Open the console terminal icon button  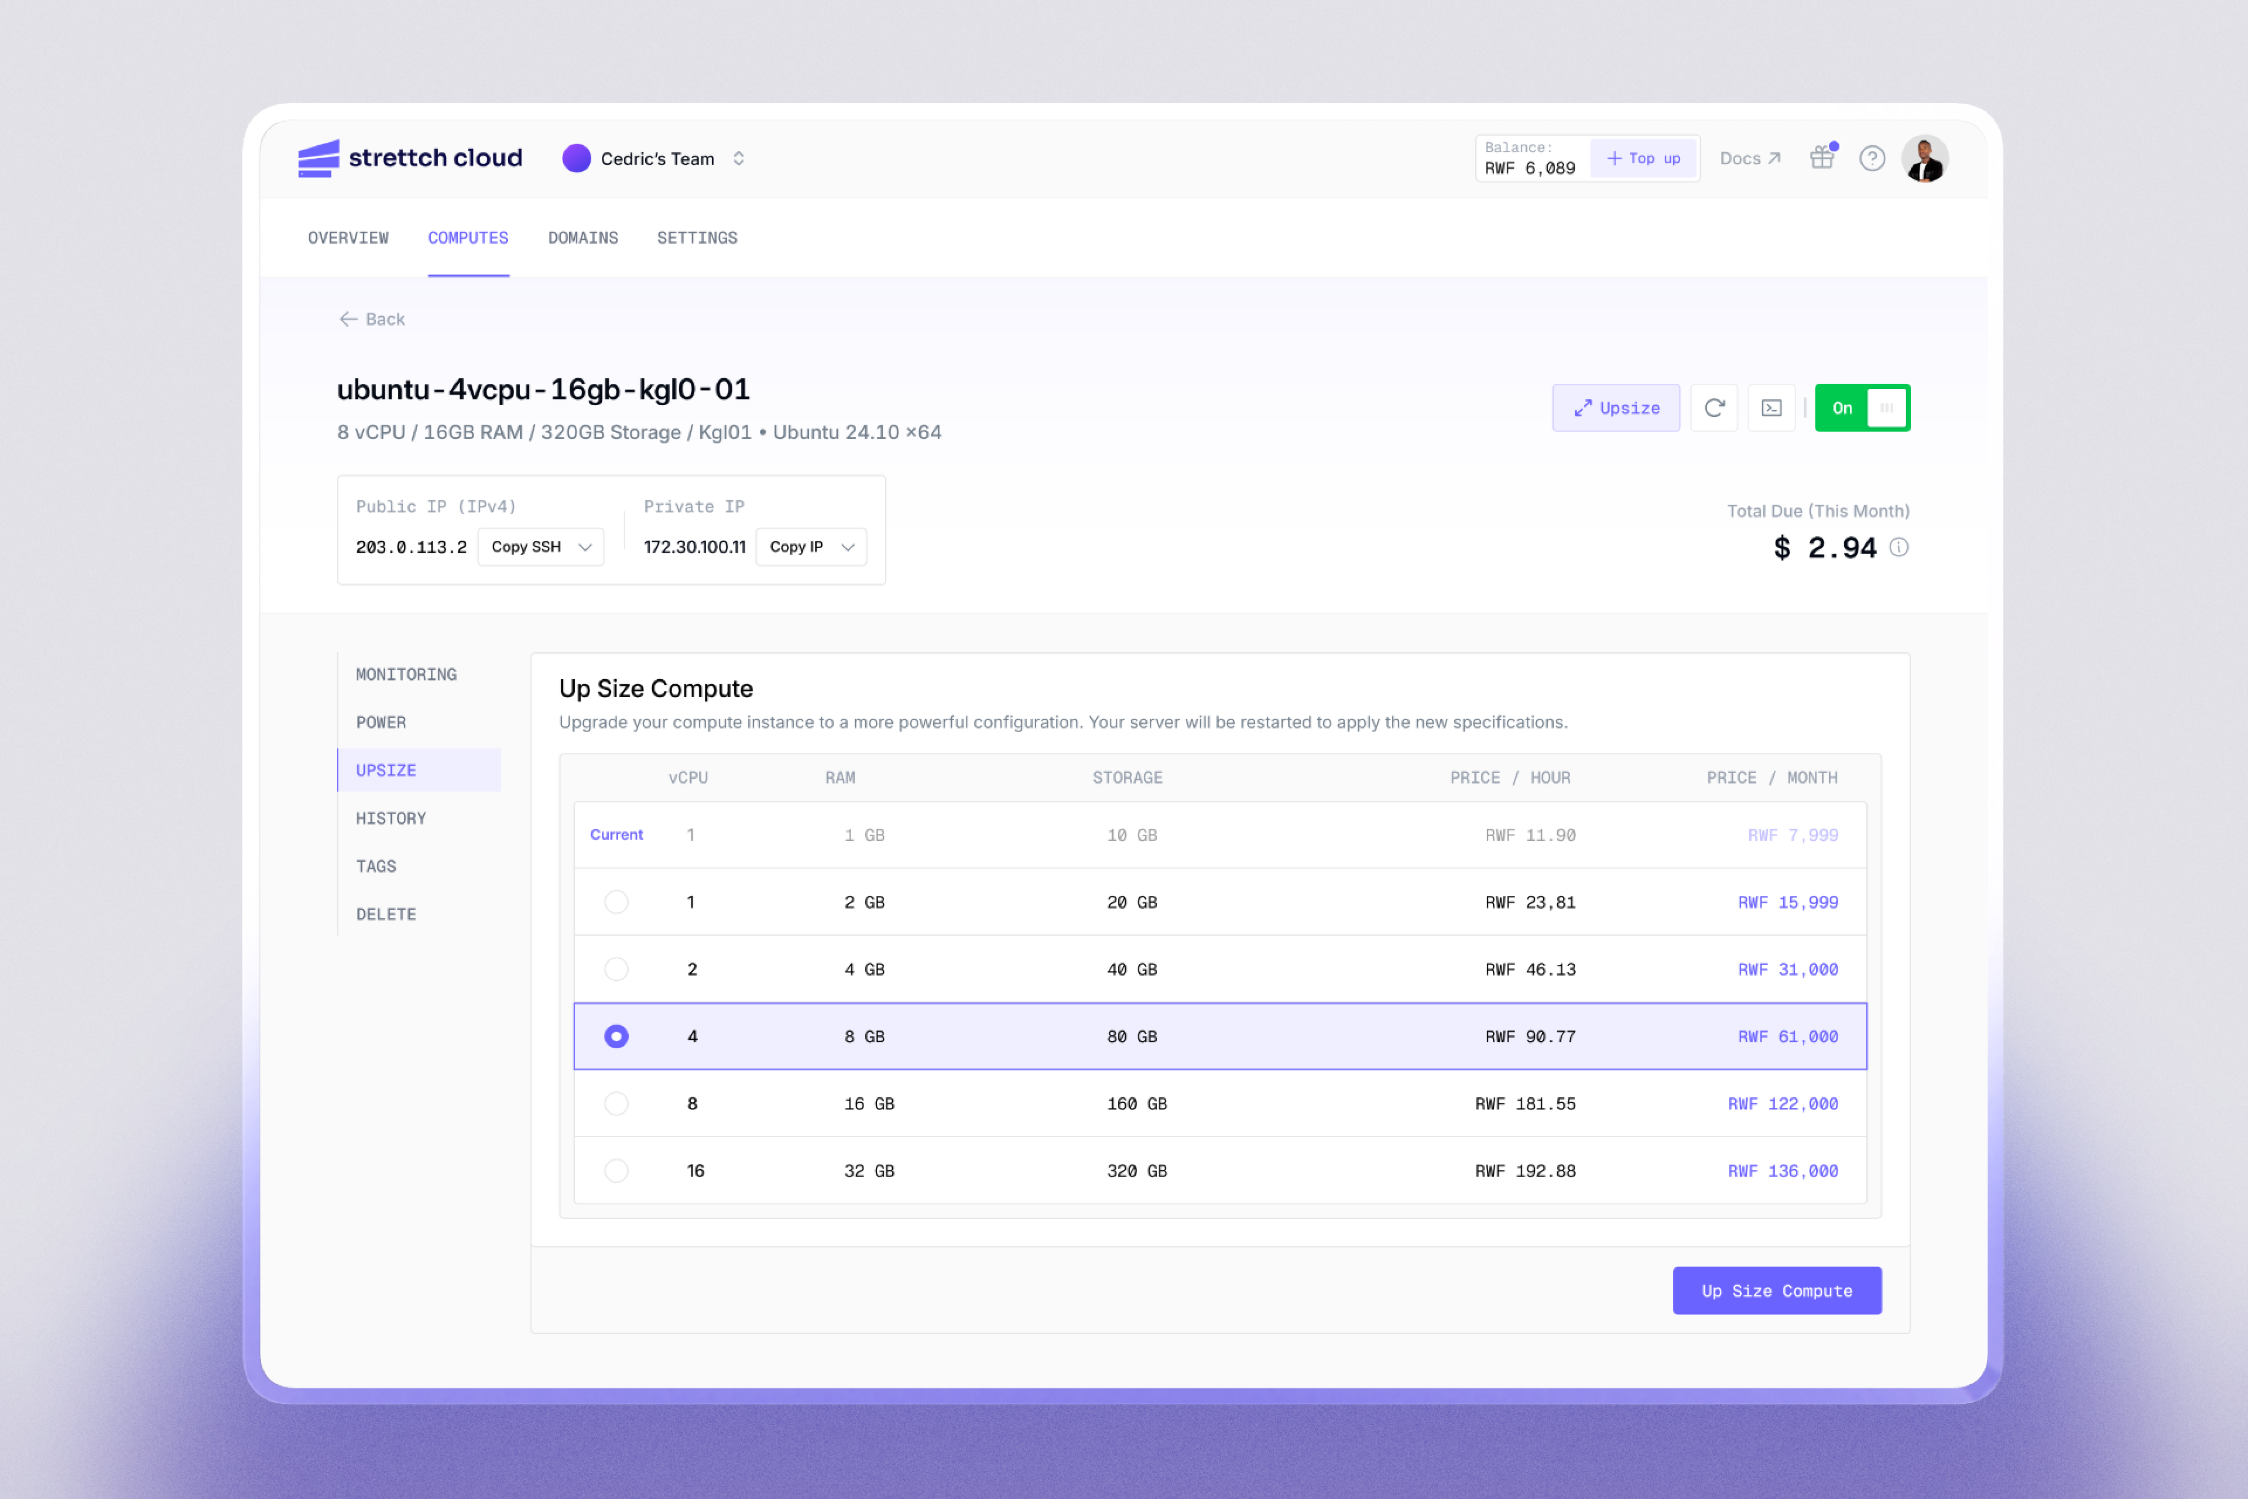(1771, 408)
